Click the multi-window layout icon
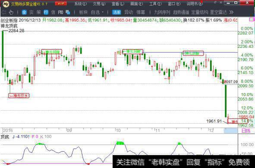This screenshot has height=168, width=255. pos(68,12)
